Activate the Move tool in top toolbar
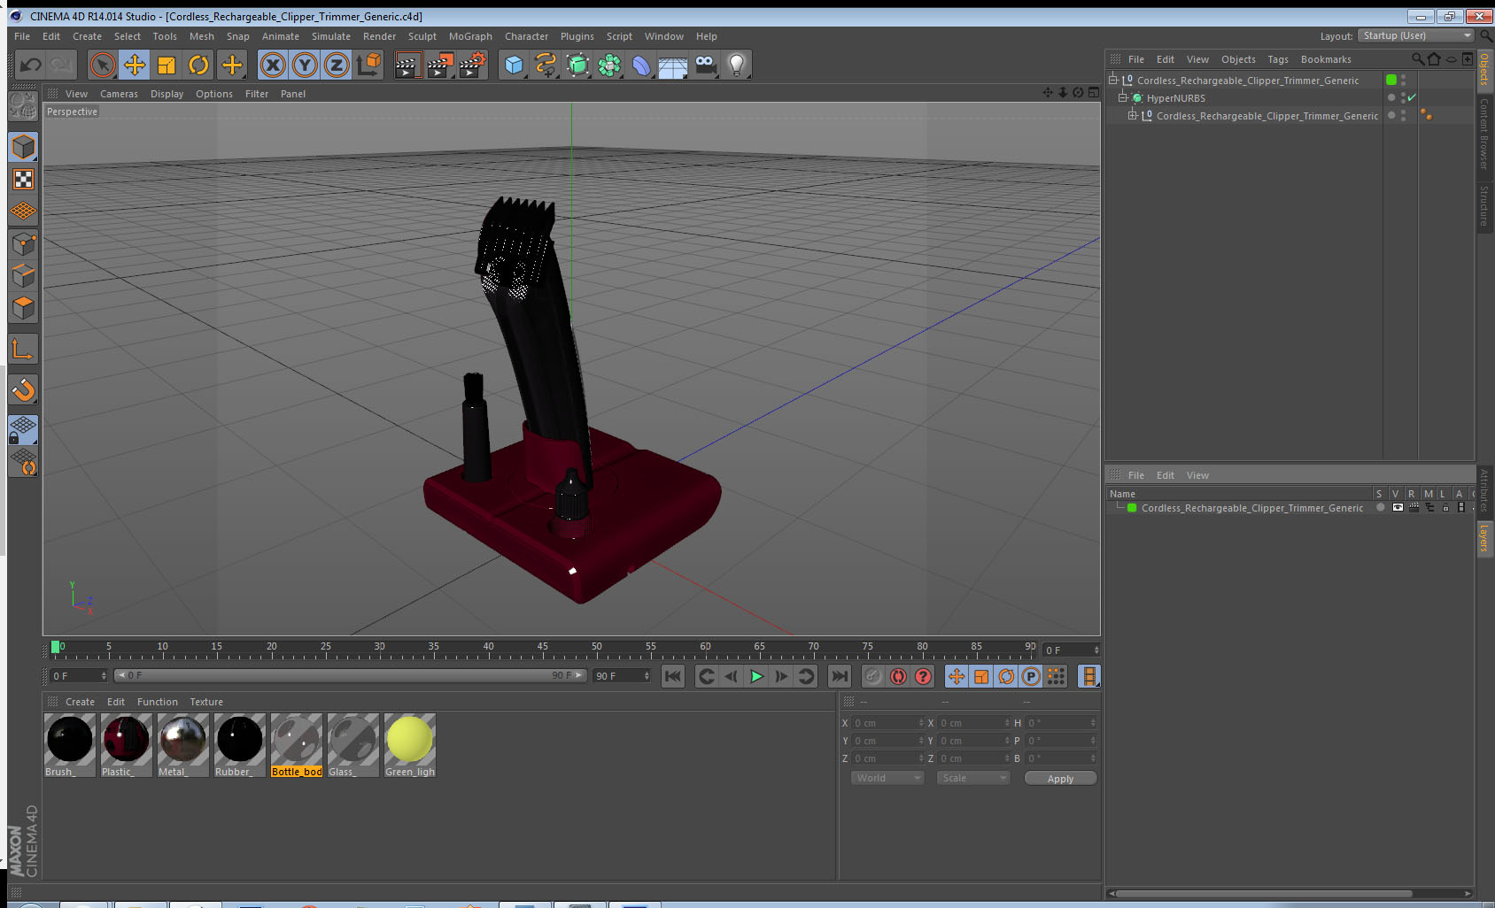 (x=135, y=65)
